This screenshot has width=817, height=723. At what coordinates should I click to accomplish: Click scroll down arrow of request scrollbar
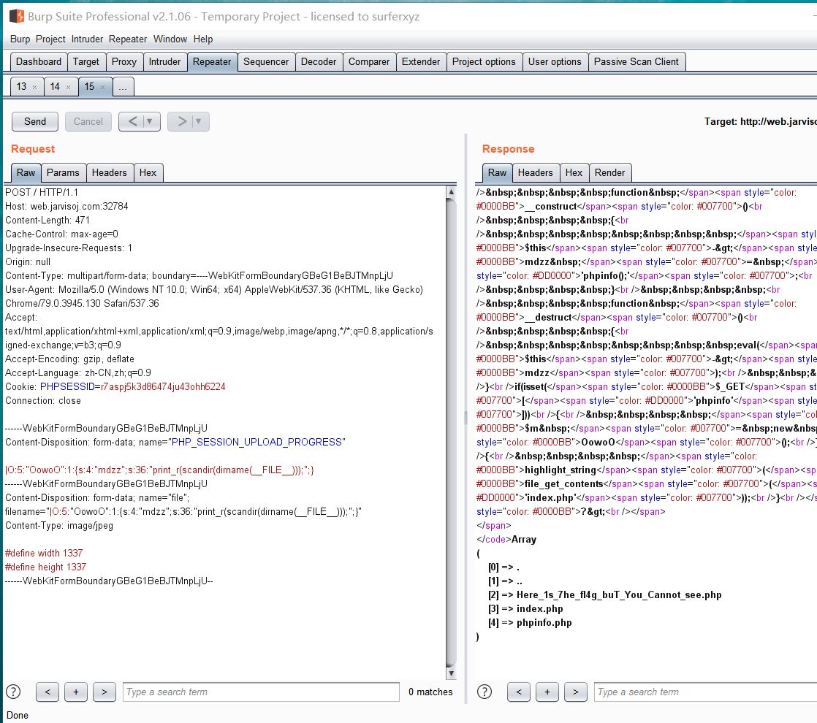tap(451, 673)
